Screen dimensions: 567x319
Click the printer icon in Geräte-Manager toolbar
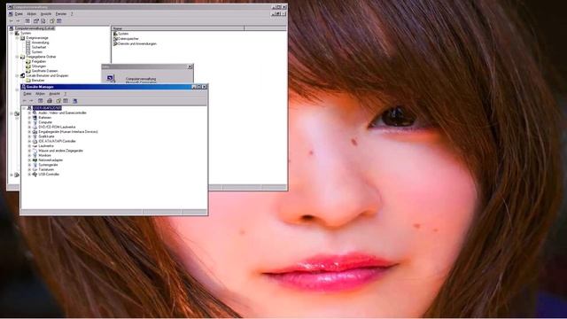click(x=50, y=101)
